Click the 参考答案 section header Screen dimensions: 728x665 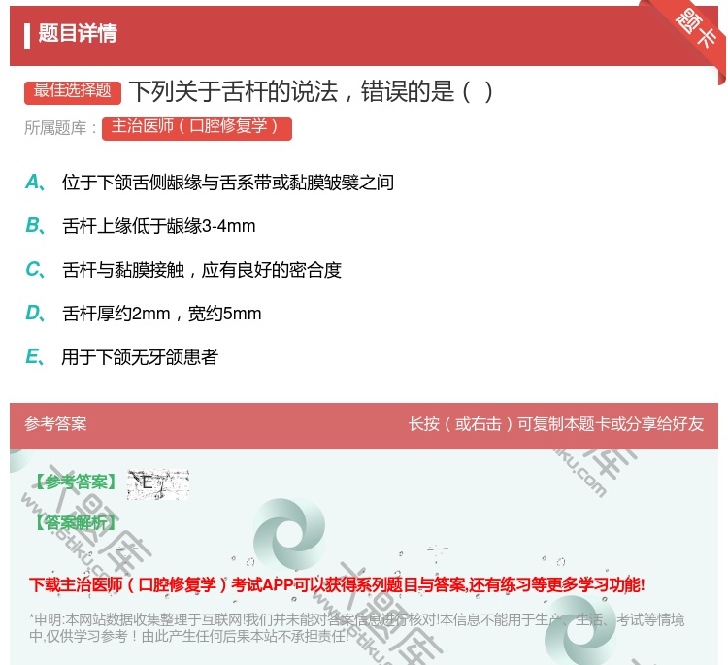click(x=55, y=424)
